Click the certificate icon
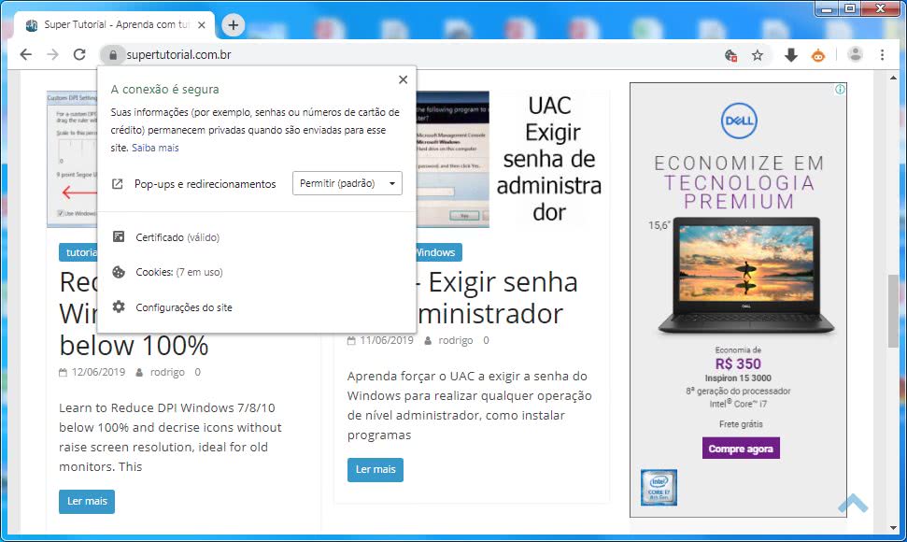The width and height of the screenshot is (907, 542). 119,236
